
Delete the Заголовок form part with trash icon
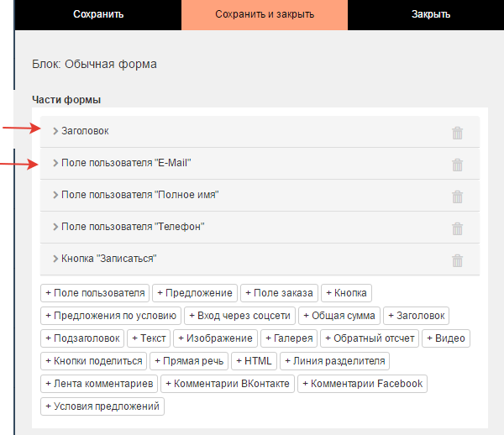click(458, 133)
